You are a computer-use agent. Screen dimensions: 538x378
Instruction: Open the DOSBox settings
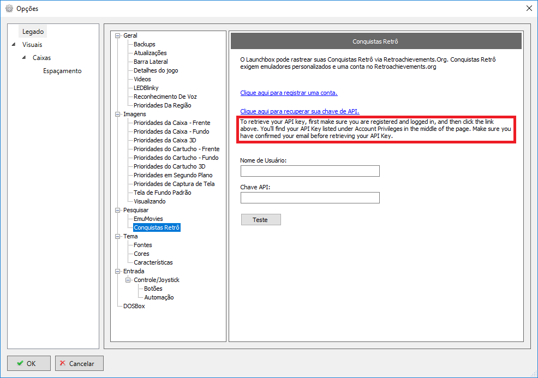(134, 307)
